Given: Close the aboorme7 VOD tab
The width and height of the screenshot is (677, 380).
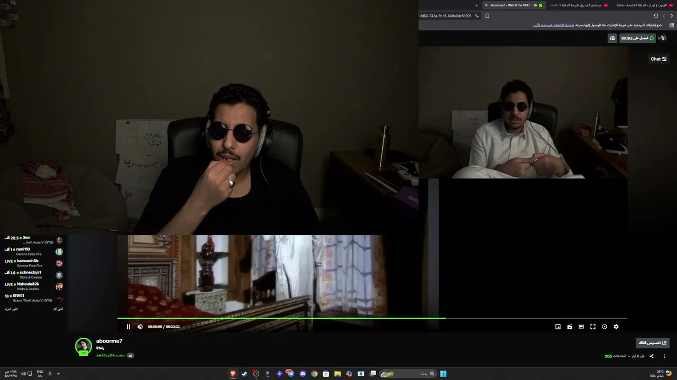Looking at the screenshot, I should tap(486, 5).
